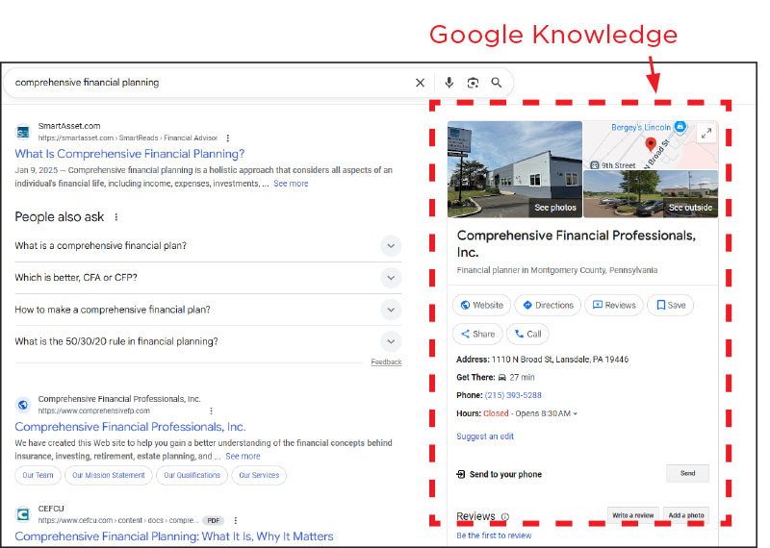
Task: Click the Comprehensive Financial Professionals globe favicon
Action: (x=23, y=405)
